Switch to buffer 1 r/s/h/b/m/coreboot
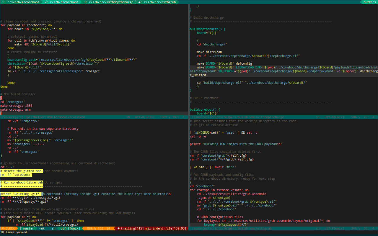Screen dimensions: 378x236 click(20, 2)
